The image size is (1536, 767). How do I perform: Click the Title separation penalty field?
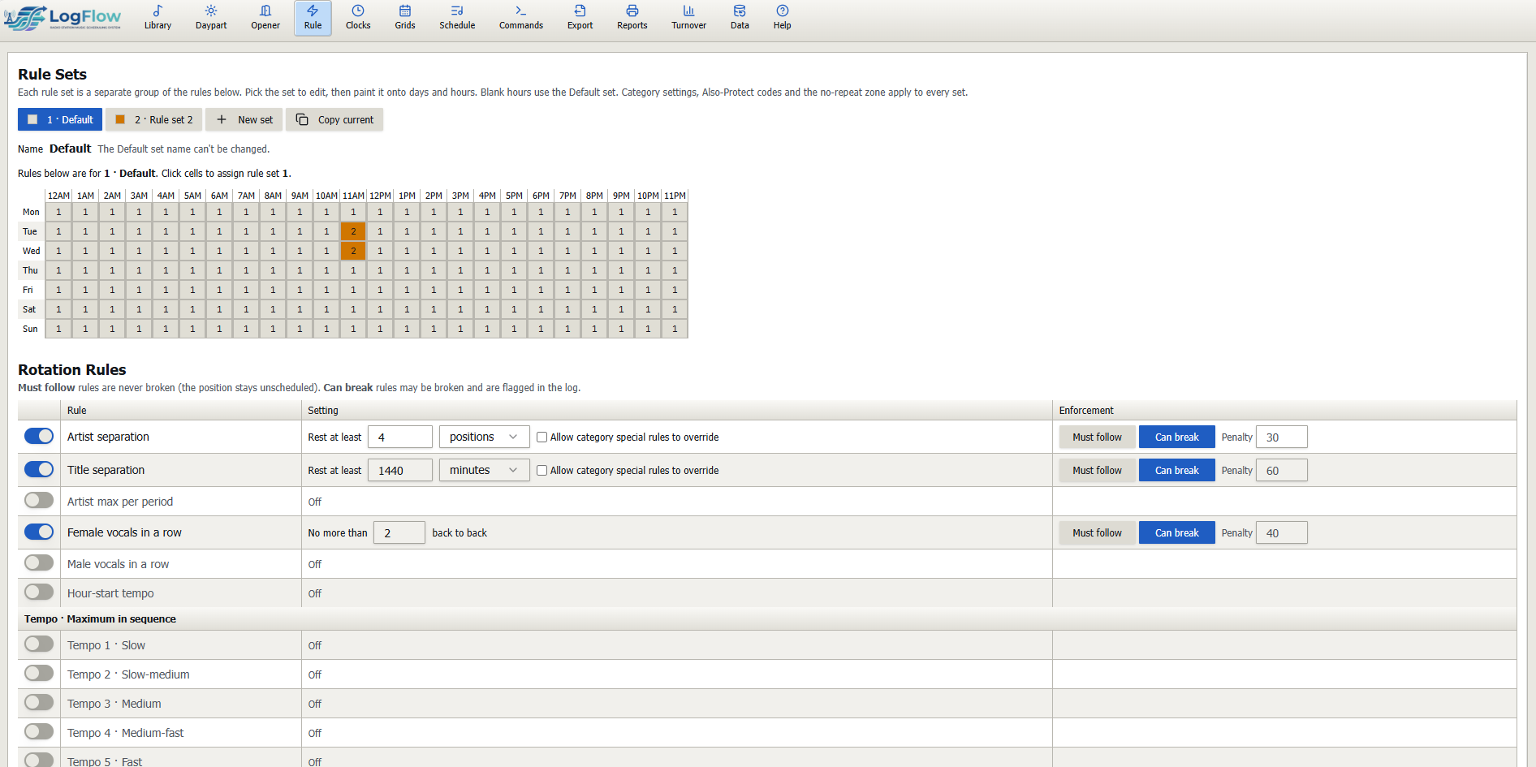[1281, 470]
